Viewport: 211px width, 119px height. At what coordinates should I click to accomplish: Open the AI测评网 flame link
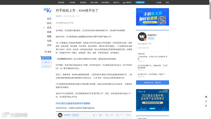tap(127, 2)
